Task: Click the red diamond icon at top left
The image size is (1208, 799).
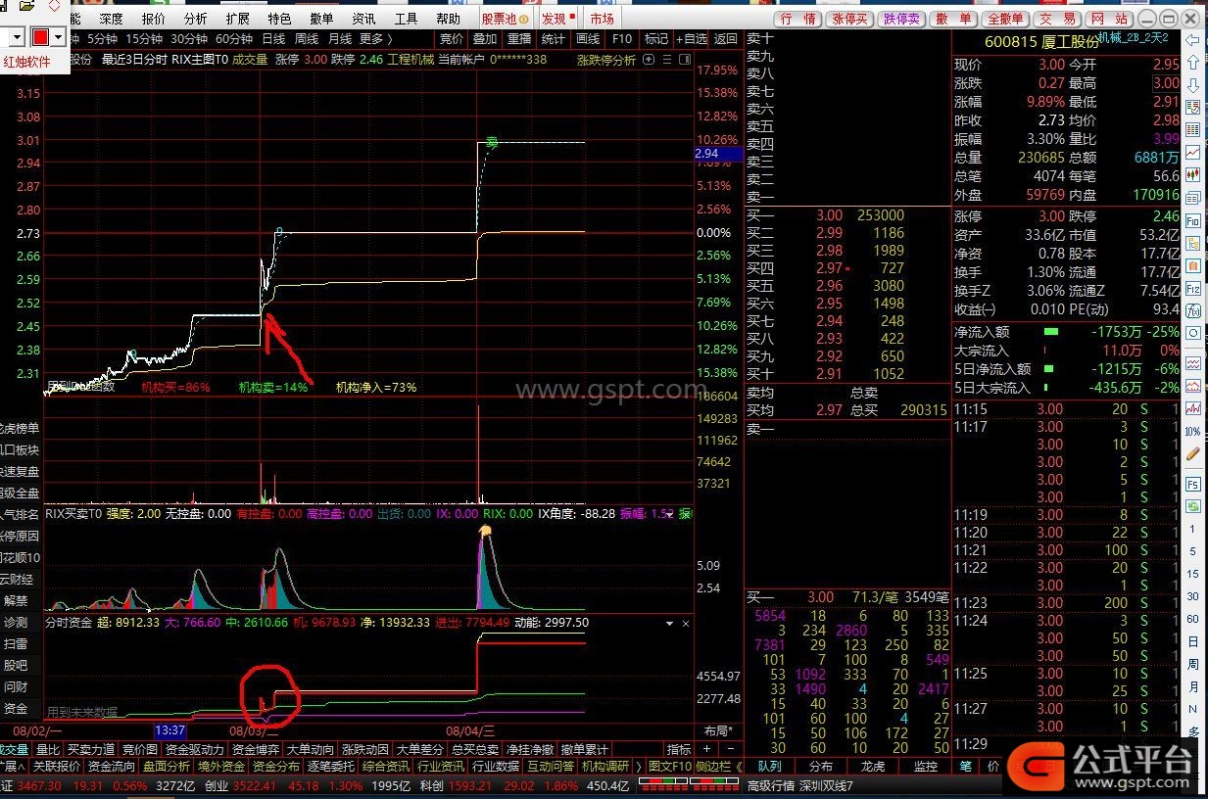Action: click(x=53, y=7)
